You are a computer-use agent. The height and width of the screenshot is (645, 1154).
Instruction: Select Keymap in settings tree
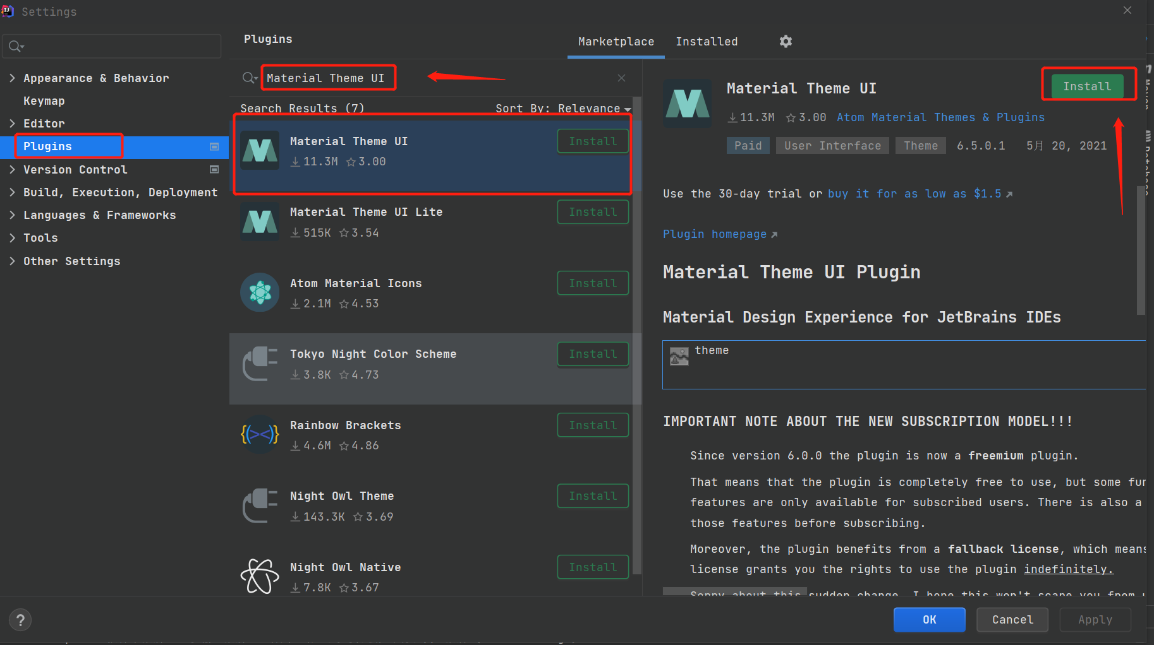click(44, 101)
